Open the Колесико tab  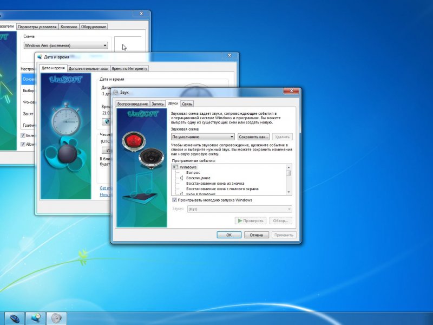pos(69,27)
